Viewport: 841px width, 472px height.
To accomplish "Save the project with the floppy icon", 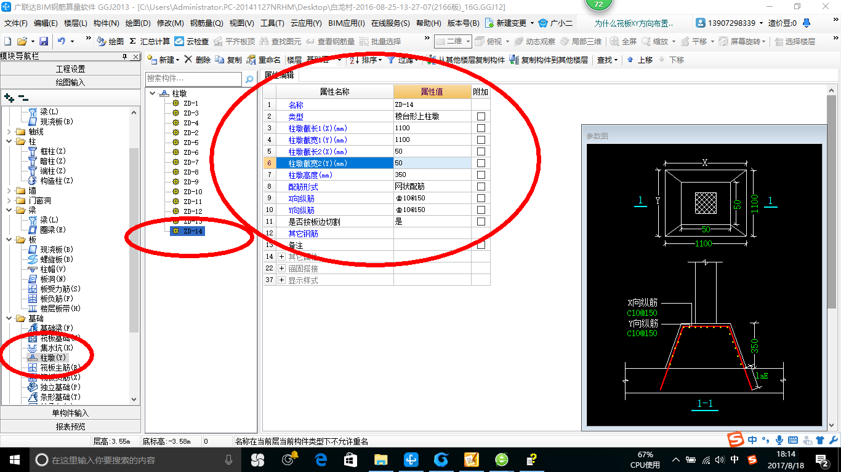I will pos(44,41).
